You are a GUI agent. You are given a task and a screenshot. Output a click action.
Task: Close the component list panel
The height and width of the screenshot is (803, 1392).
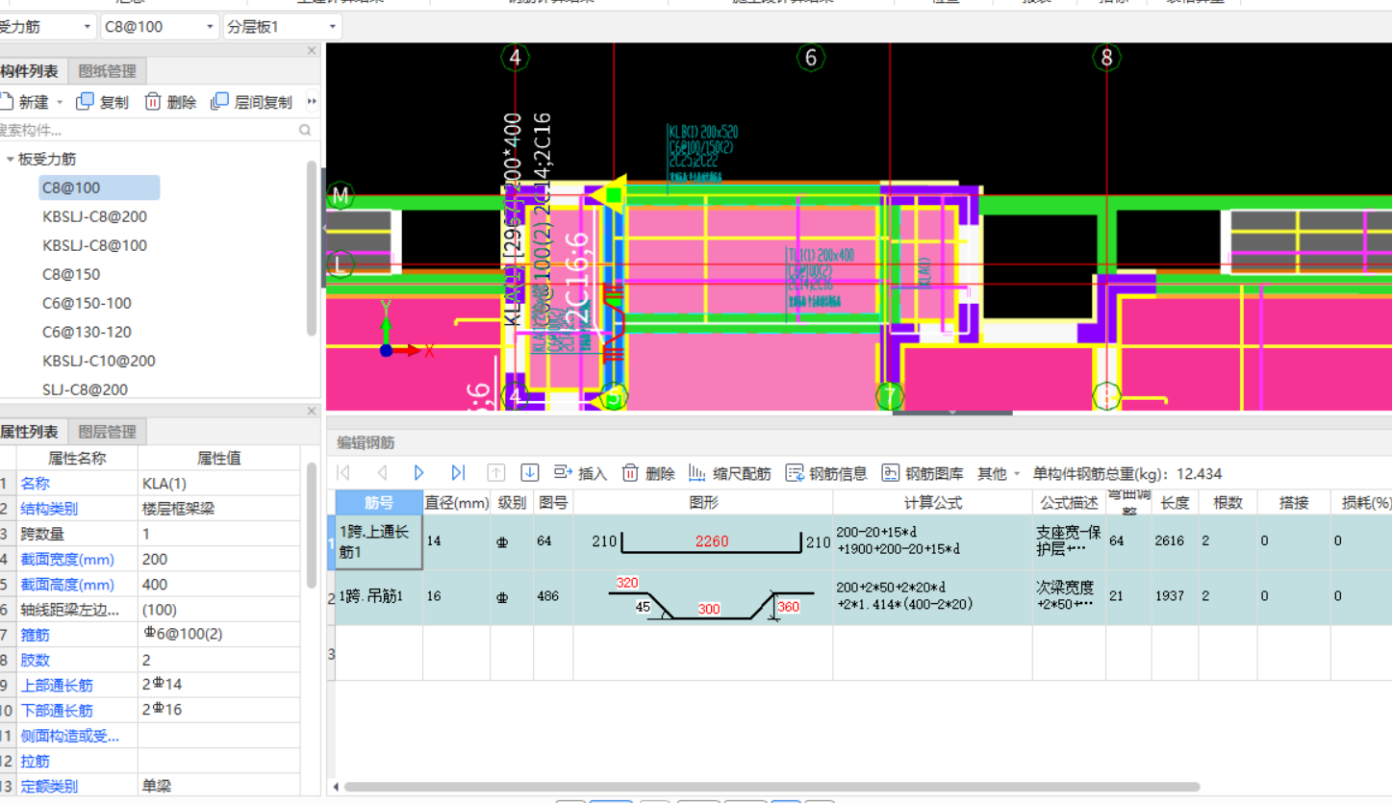[x=312, y=50]
